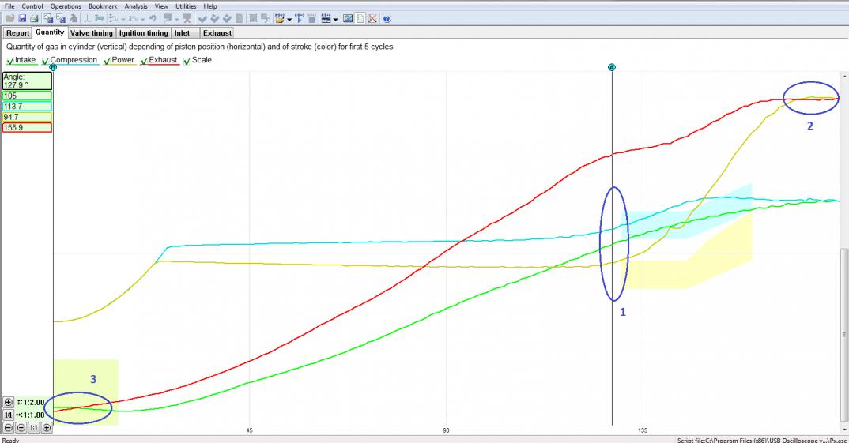Open dropdown arrow next to the ruler icon
The width and height of the screenshot is (849, 443).
pos(336,19)
